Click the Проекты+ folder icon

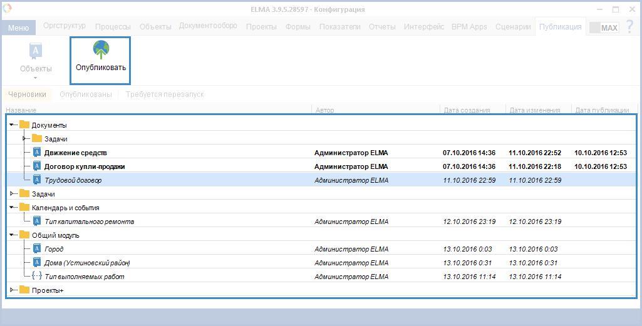pos(24,290)
